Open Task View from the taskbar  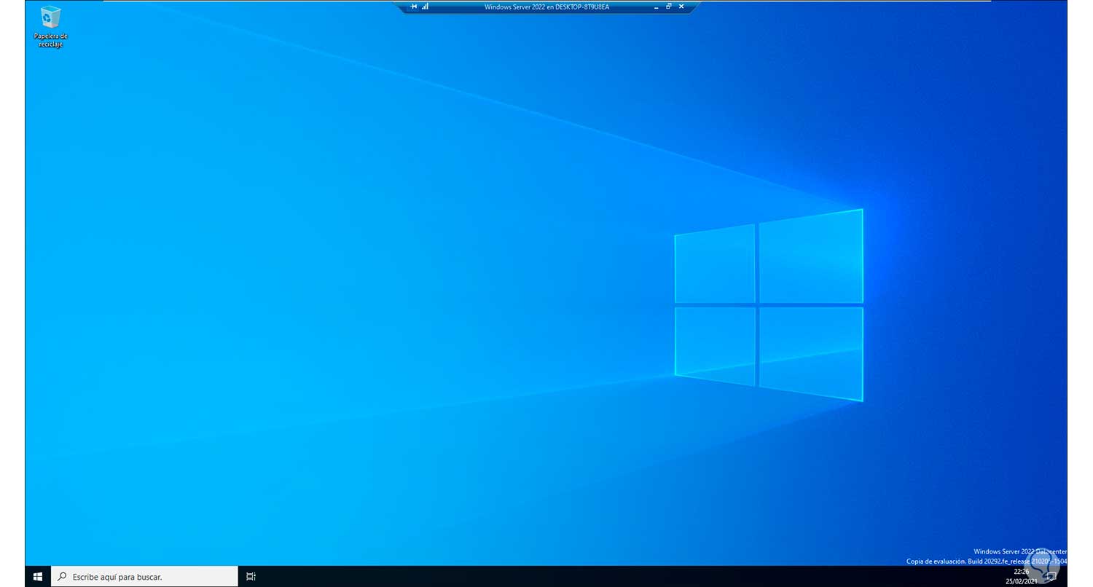[251, 577]
